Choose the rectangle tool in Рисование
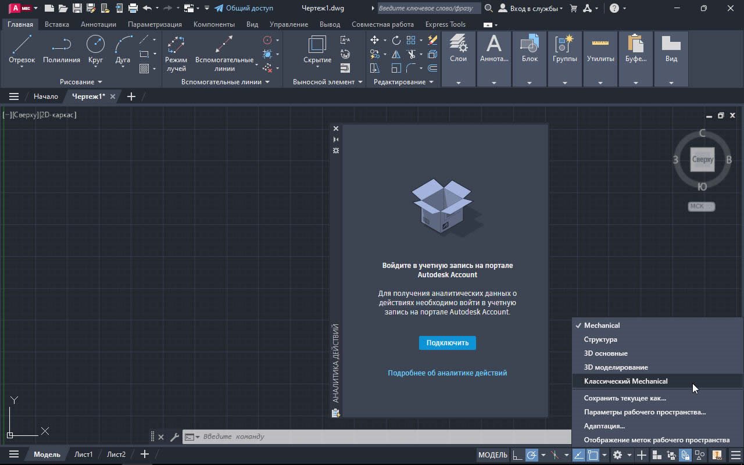 click(x=144, y=54)
